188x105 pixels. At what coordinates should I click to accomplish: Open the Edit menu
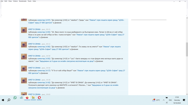(x=6, y=1)
